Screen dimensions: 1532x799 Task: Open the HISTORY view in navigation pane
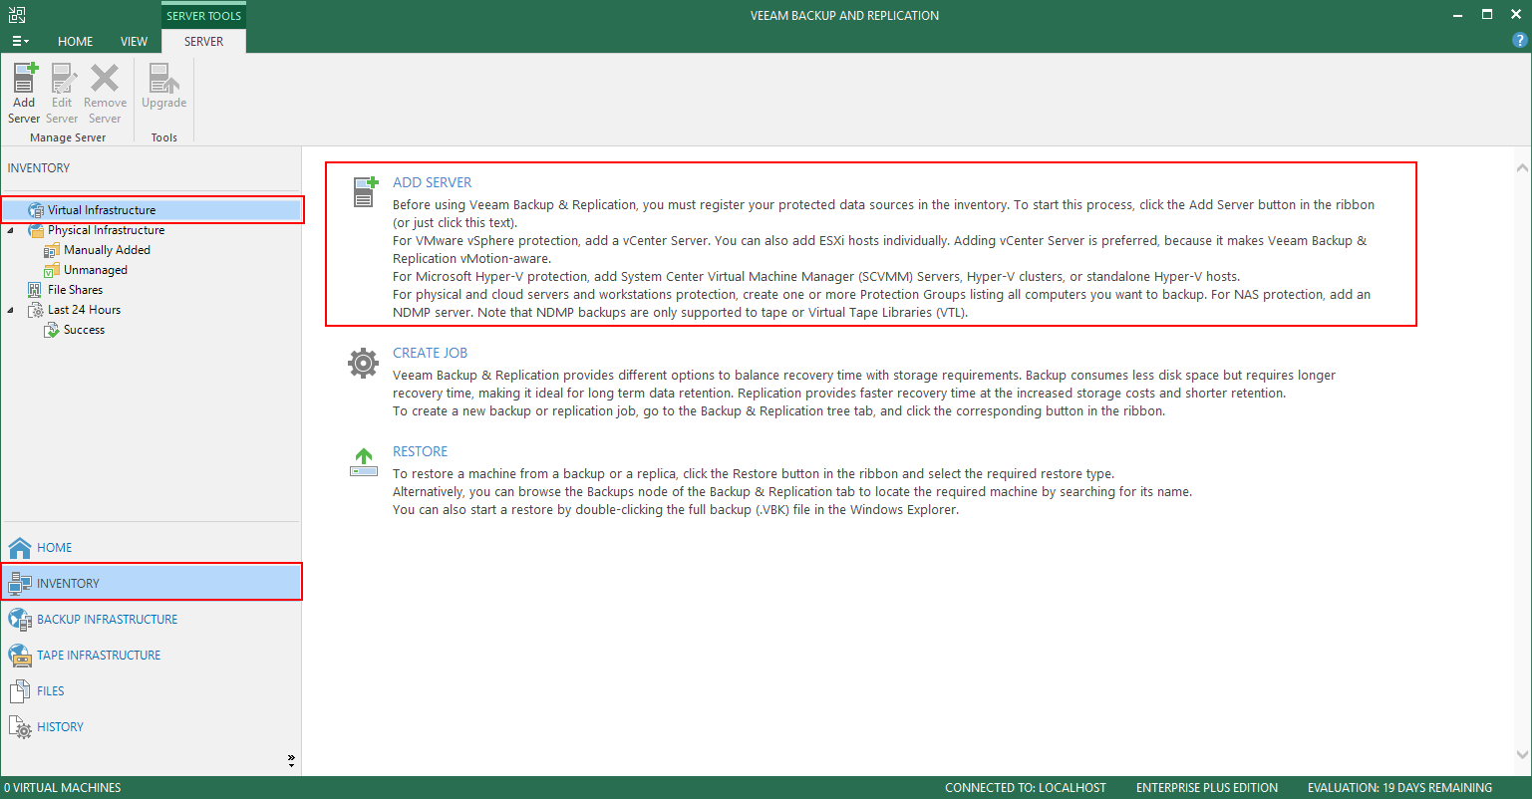coord(151,726)
